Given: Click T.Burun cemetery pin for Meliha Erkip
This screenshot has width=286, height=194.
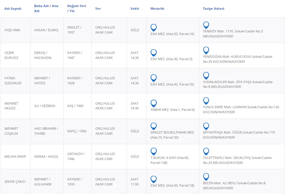Looking at the screenshot, I should pos(154,151).
